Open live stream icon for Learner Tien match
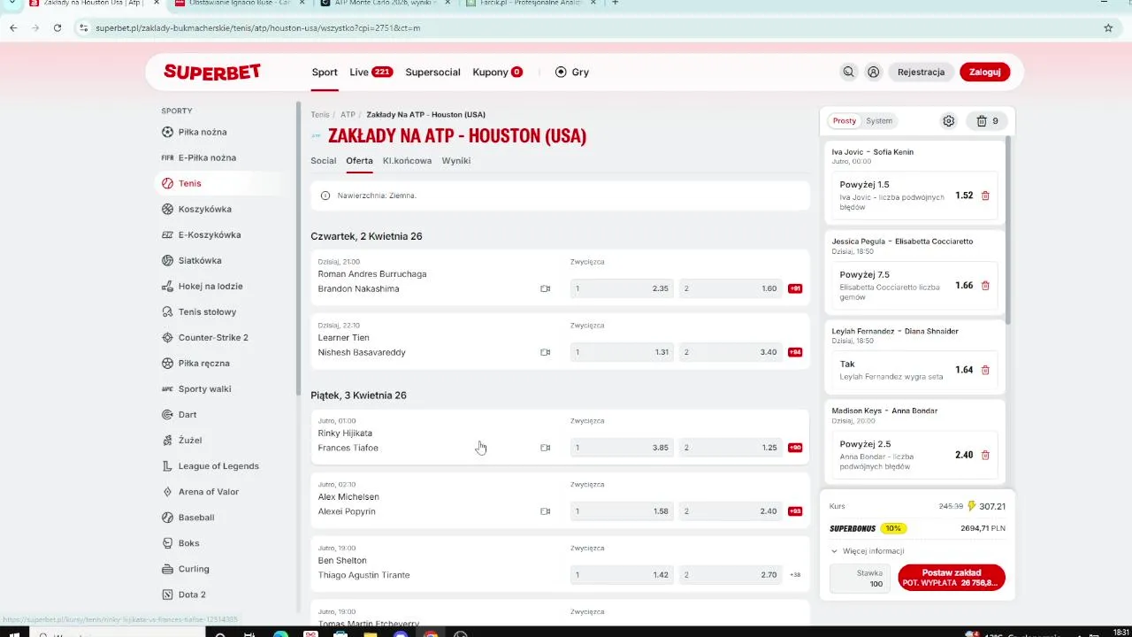The height and width of the screenshot is (637, 1132). [x=545, y=352]
